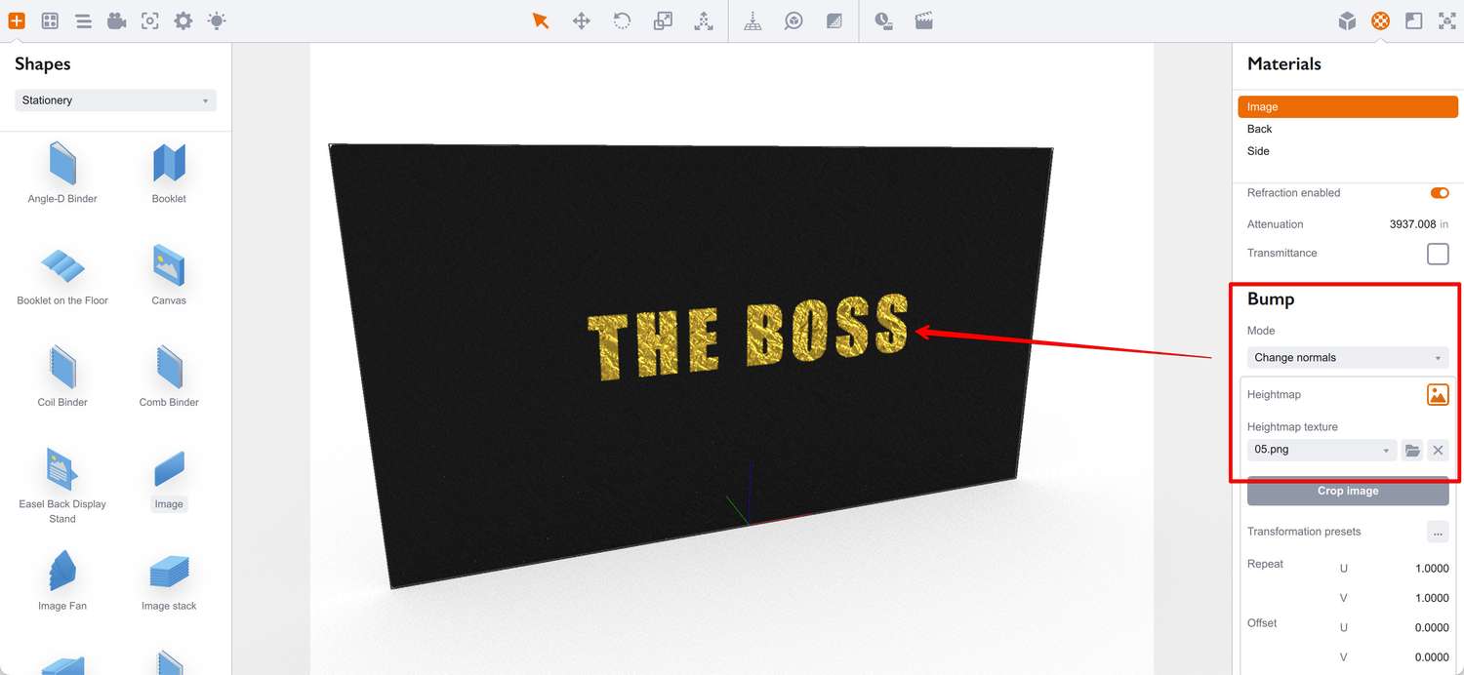The image size is (1464, 675).
Task: Select the scale tool
Action: tap(663, 20)
